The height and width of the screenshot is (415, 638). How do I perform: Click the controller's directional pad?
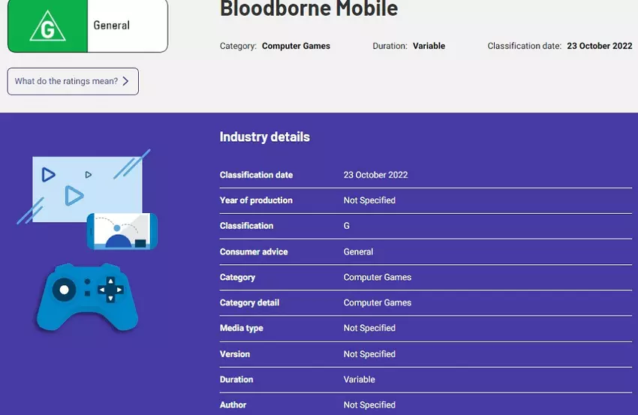(x=110, y=289)
